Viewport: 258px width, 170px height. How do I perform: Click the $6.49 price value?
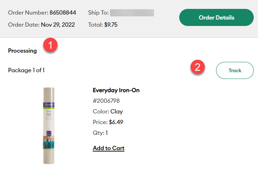[x=116, y=122]
